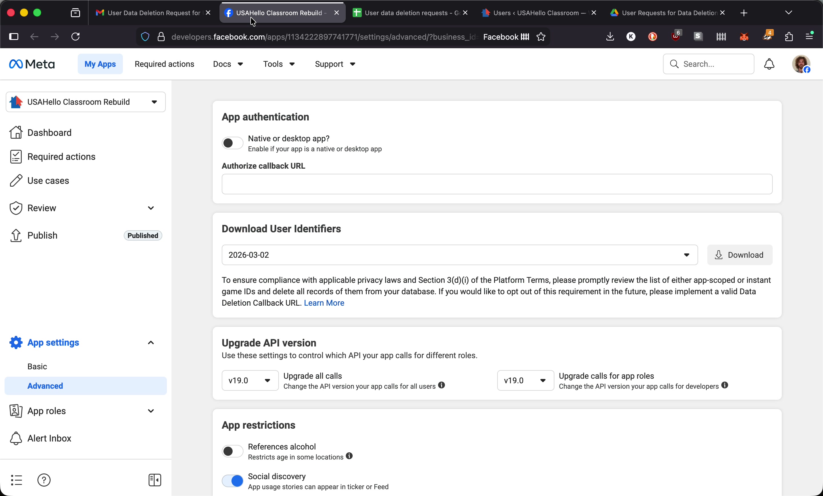Open the Dashboard page
823x496 pixels.
tap(49, 132)
